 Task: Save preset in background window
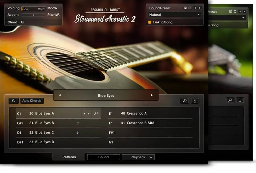coord(231,11)
